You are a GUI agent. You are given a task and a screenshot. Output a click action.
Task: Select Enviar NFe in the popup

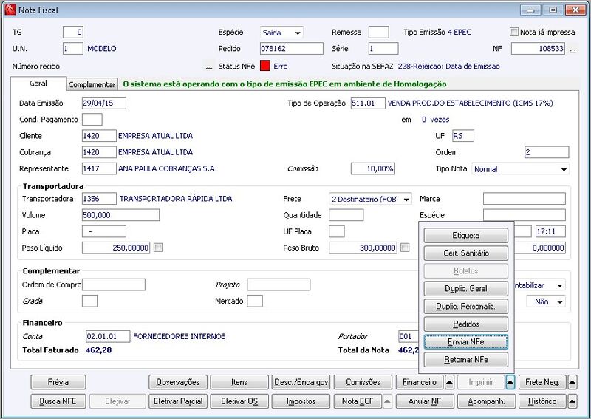[x=466, y=341]
